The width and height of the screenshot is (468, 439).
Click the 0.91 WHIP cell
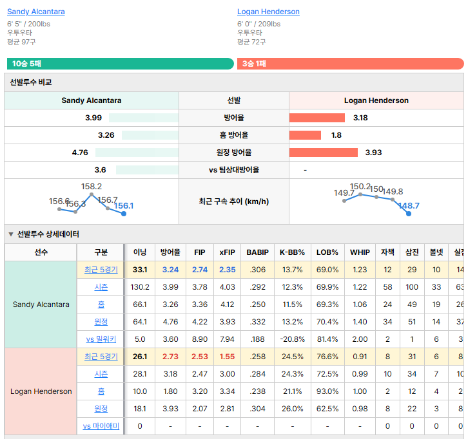[x=360, y=357]
